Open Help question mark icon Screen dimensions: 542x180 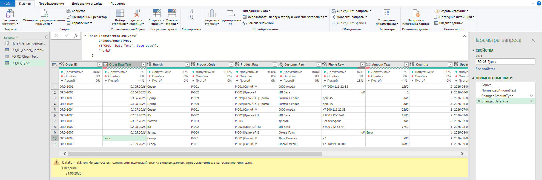[539, 3]
